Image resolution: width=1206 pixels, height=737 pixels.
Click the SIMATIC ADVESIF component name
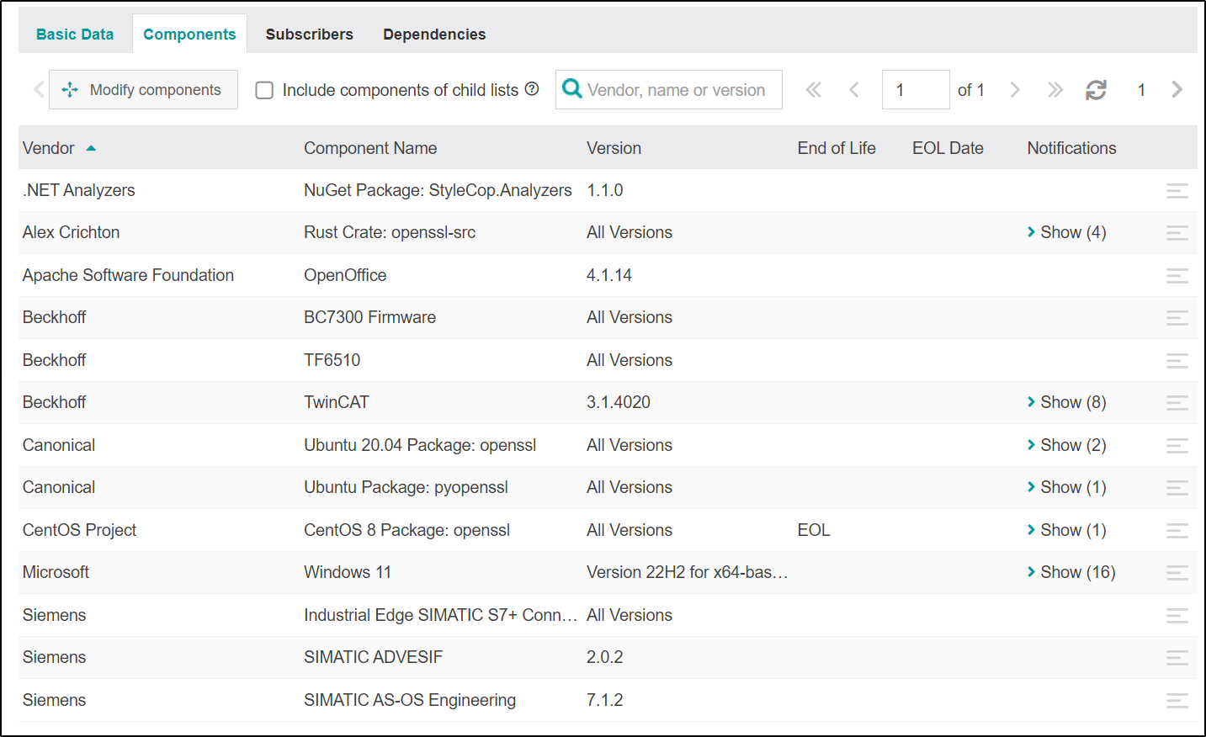[x=373, y=657]
